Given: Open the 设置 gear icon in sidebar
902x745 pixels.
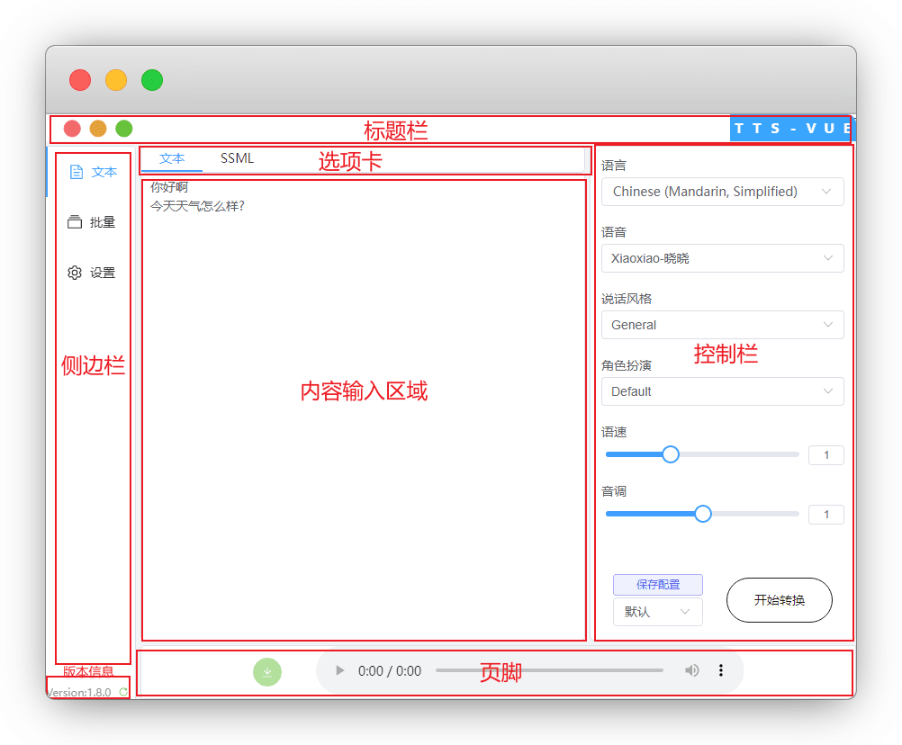Looking at the screenshot, I should 75,273.
